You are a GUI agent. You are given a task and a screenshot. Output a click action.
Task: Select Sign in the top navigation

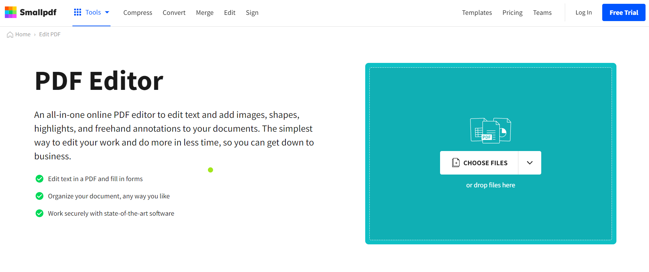tap(252, 12)
